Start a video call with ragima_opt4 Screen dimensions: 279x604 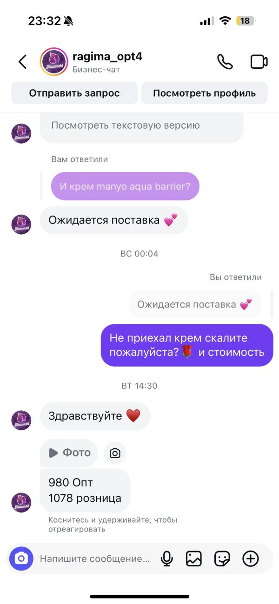coord(259,62)
